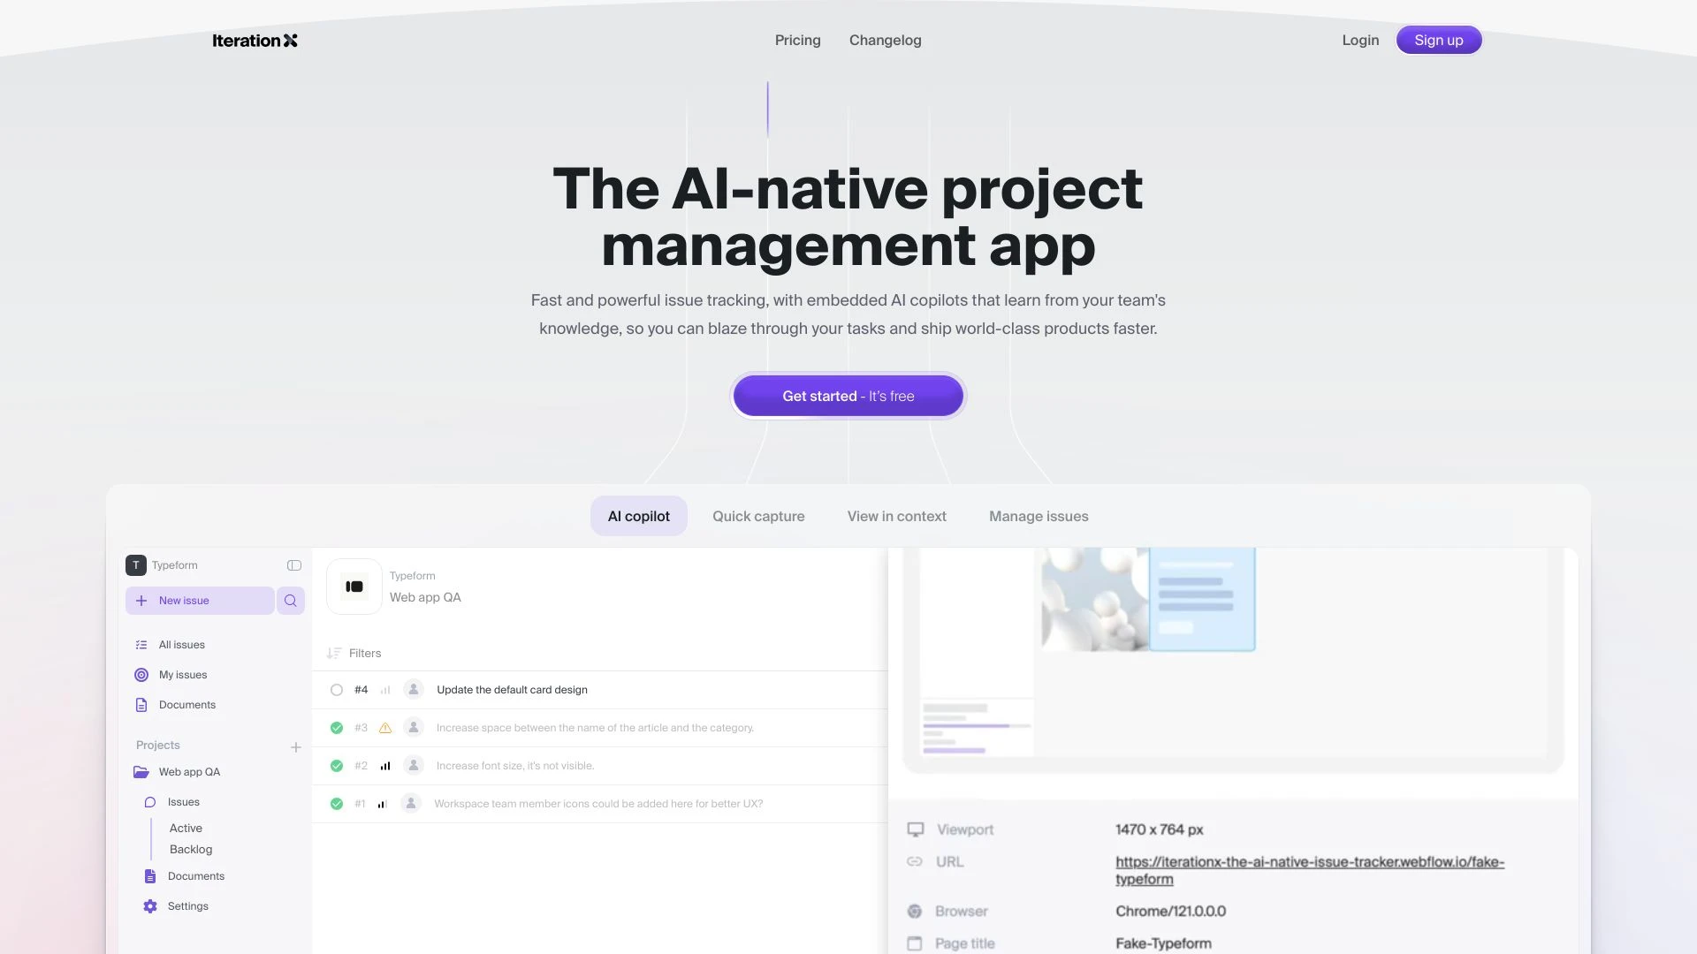Click Get started free button
1697x954 pixels.
pos(848,396)
